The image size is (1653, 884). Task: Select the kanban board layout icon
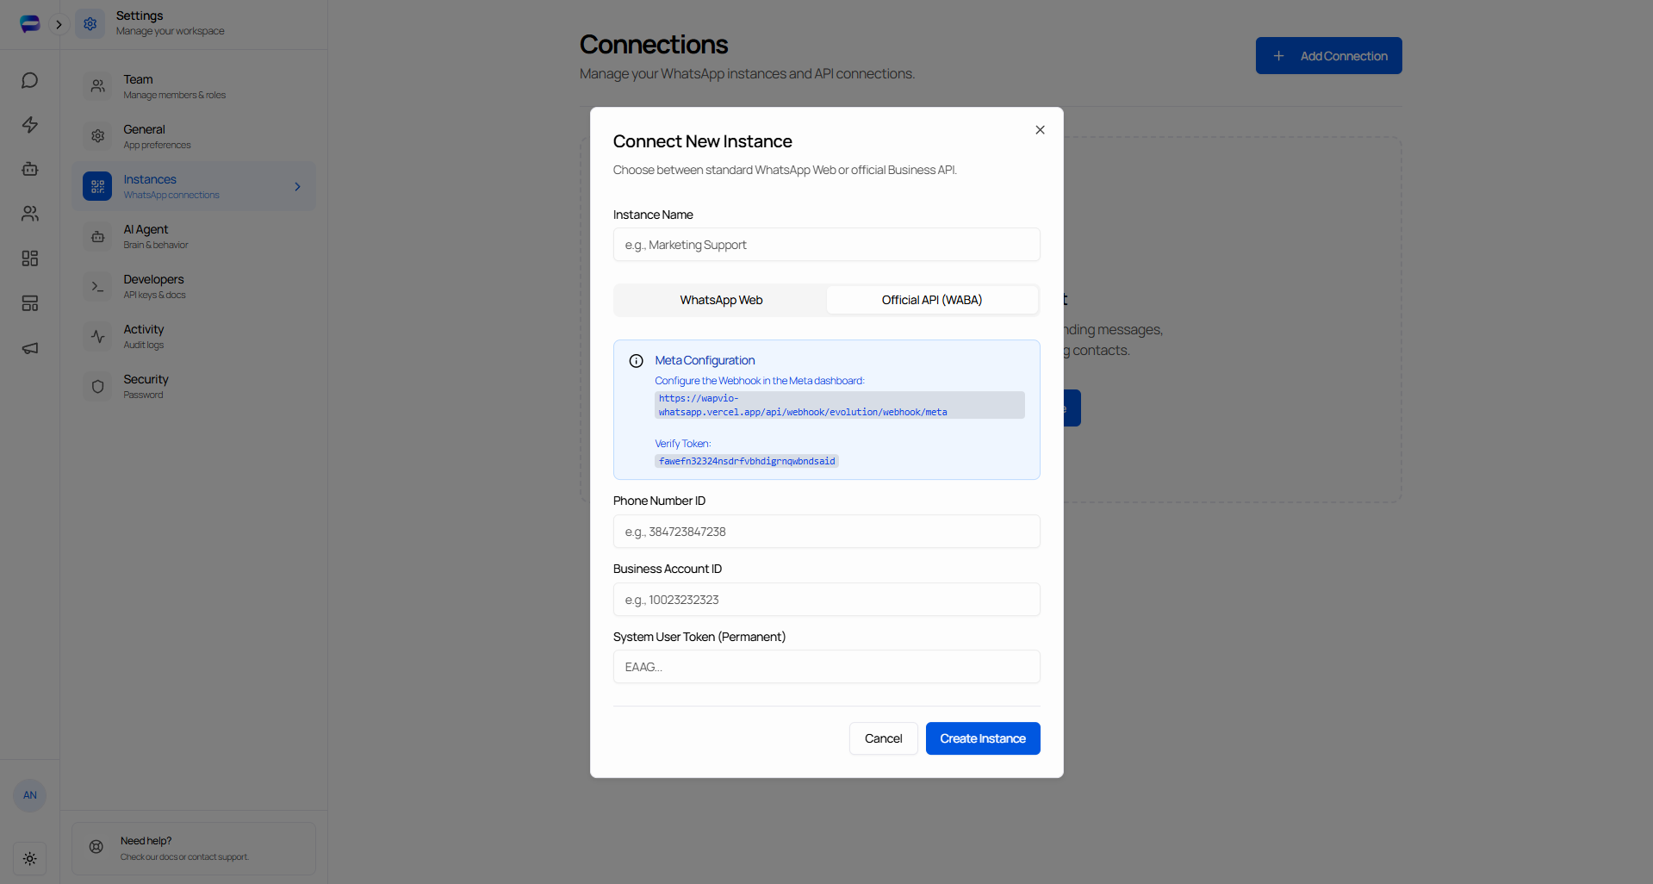coord(29,303)
